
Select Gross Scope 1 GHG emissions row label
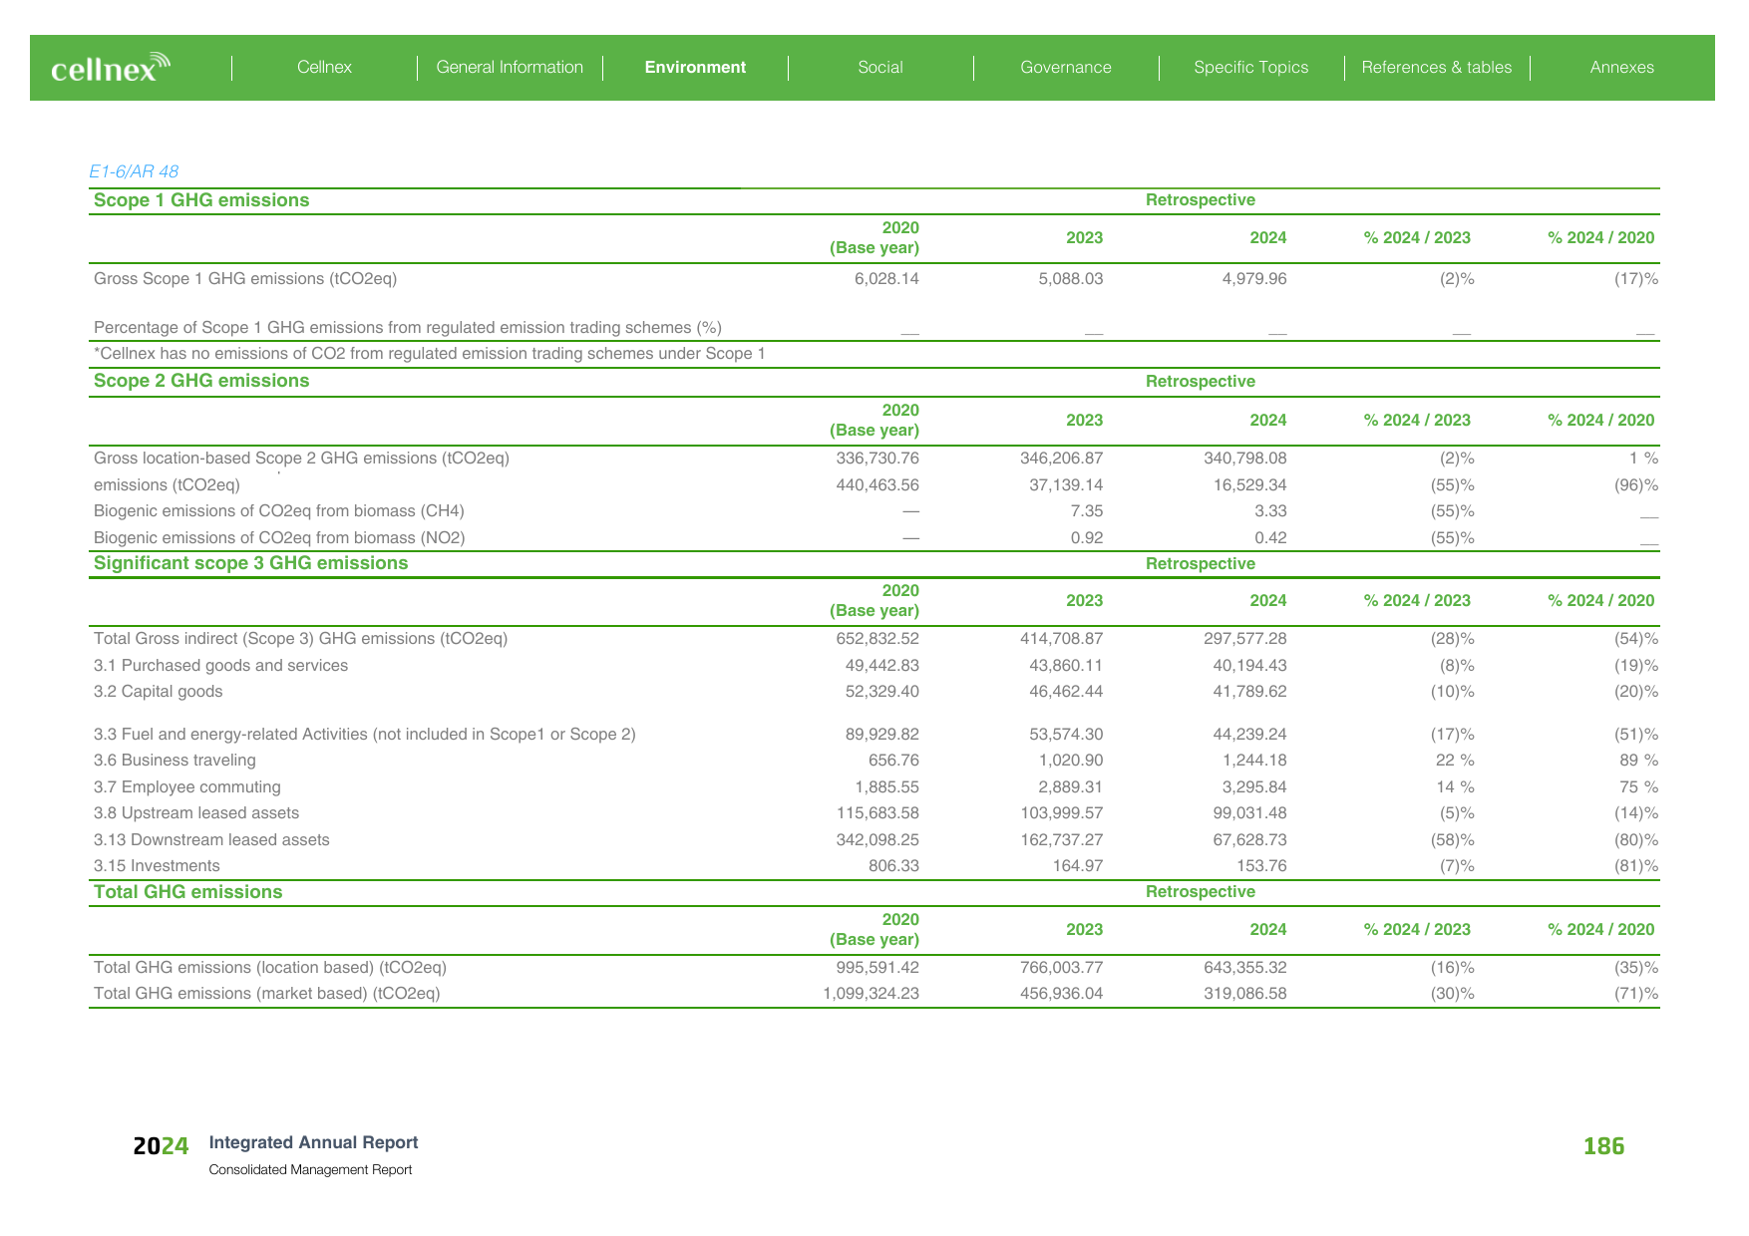[245, 279]
